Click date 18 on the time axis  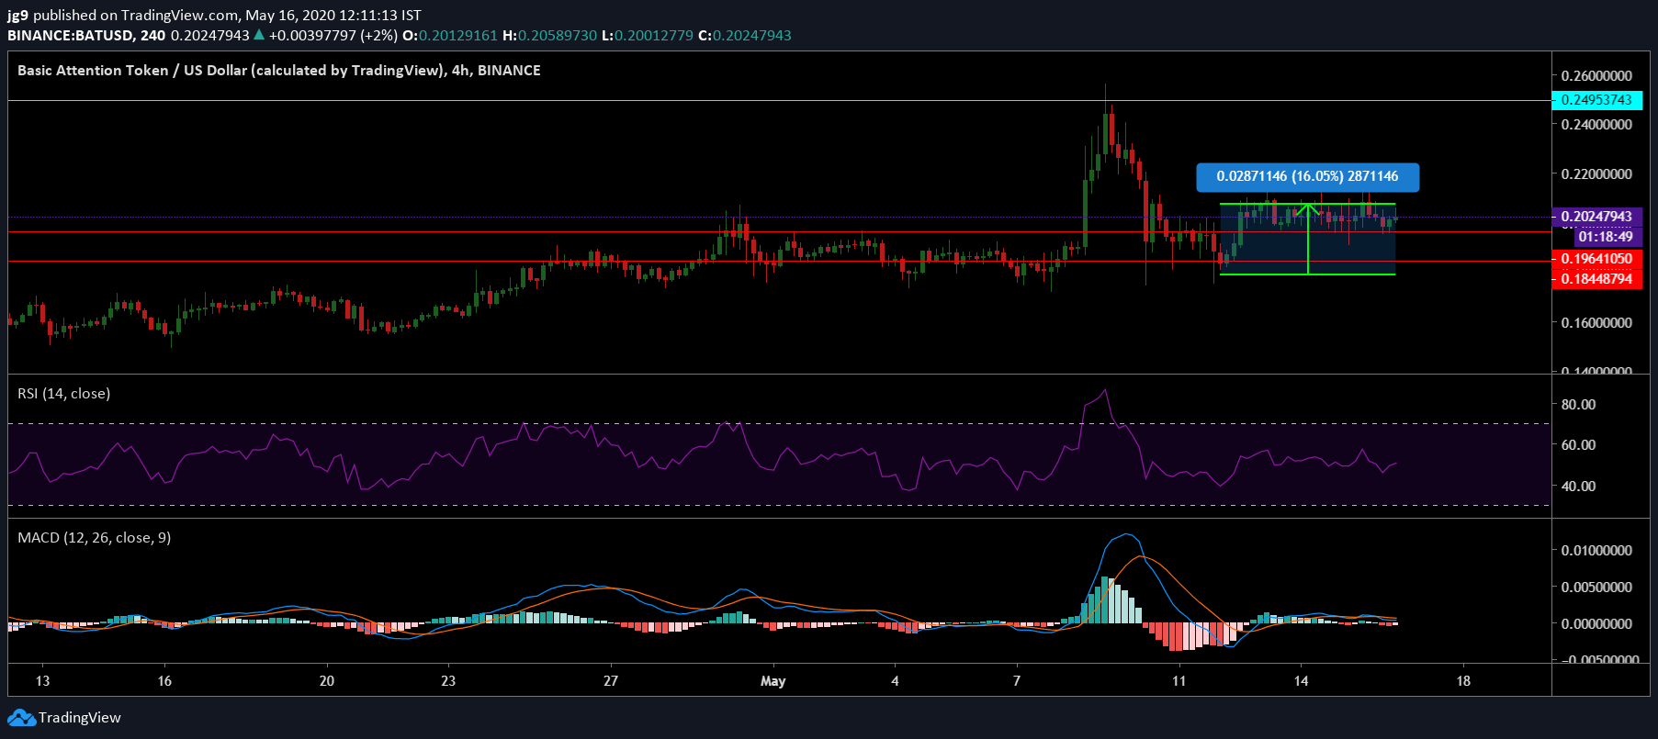pos(1463,681)
